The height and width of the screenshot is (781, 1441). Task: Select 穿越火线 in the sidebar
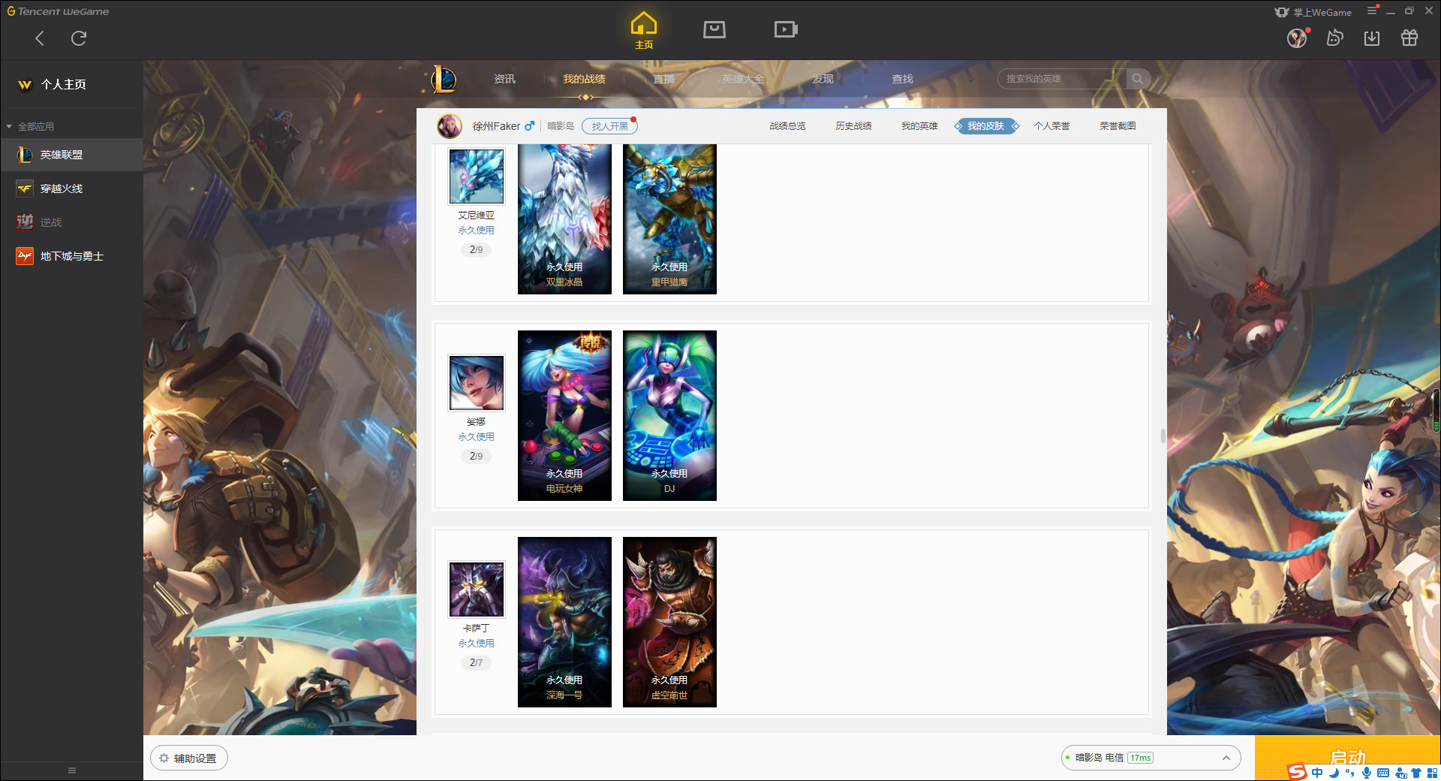point(71,188)
